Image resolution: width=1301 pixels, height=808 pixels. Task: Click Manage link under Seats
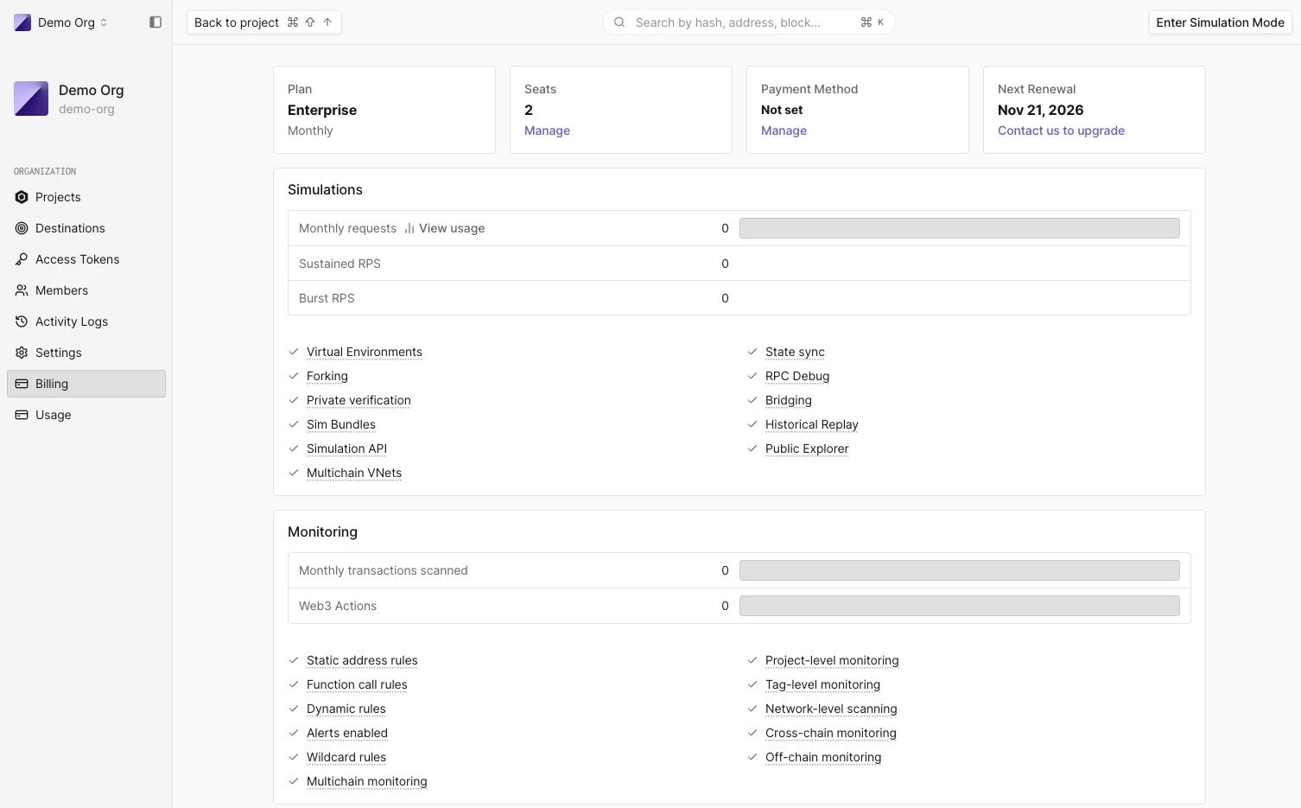click(x=547, y=130)
